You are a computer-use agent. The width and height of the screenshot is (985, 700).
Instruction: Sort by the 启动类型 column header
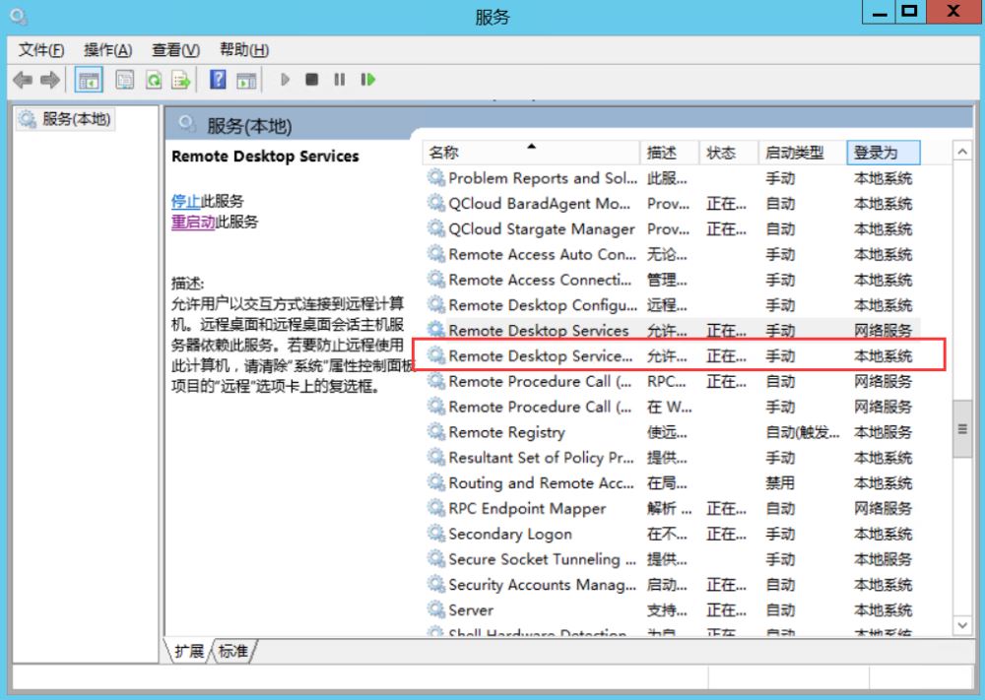[802, 153]
